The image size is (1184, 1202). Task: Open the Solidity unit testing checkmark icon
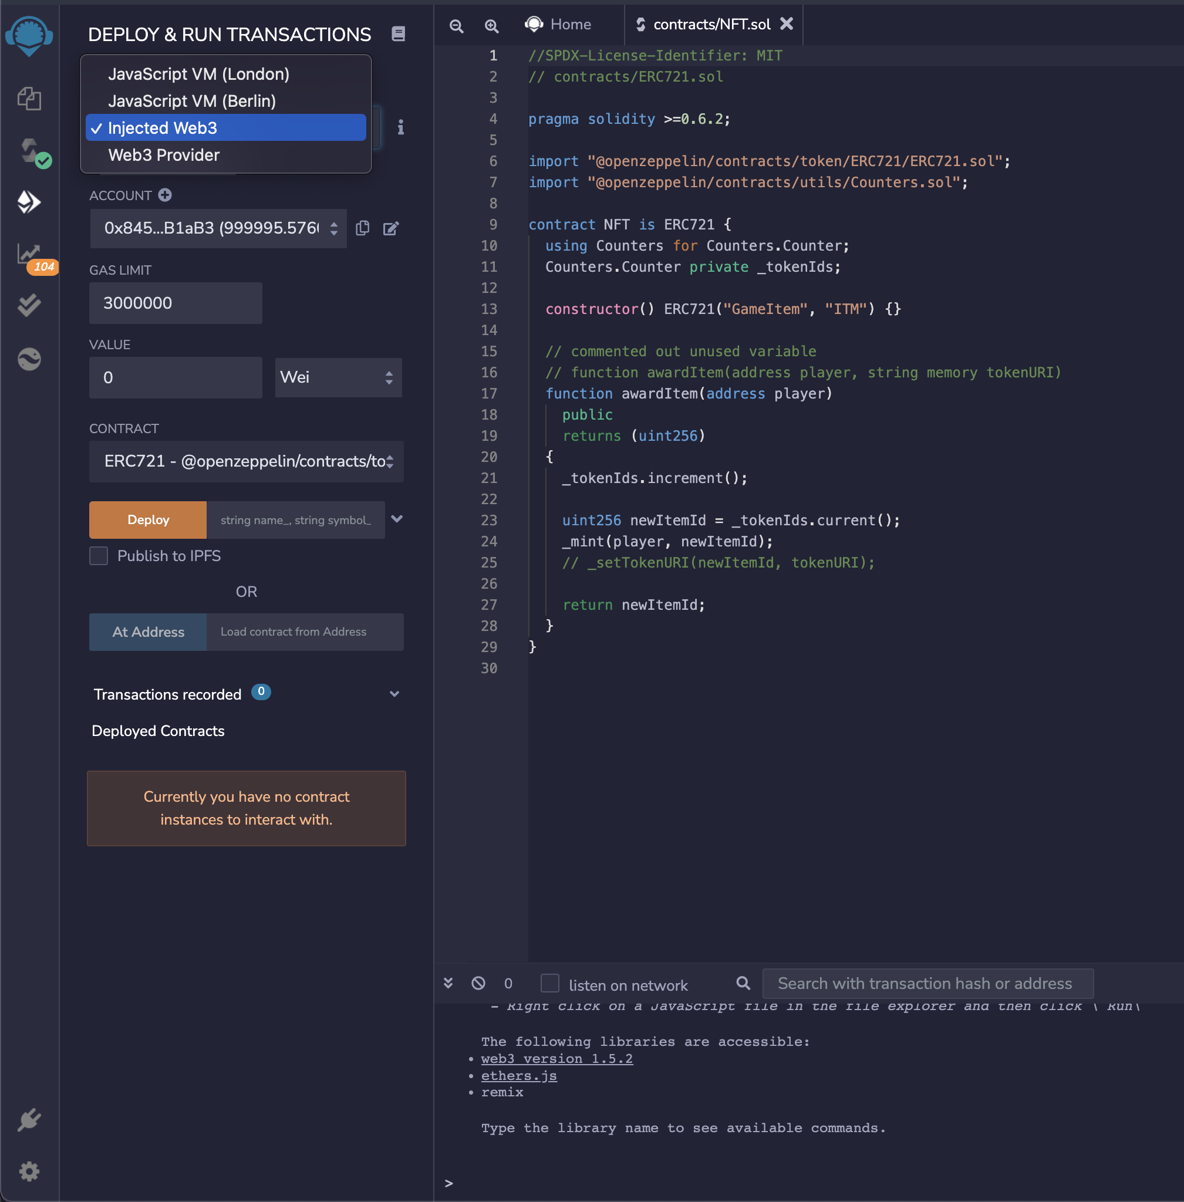[x=29, y=305]
